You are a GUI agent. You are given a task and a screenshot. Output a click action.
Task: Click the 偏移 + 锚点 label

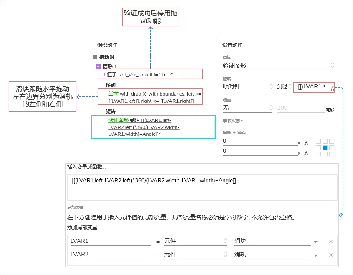(234, 132)
